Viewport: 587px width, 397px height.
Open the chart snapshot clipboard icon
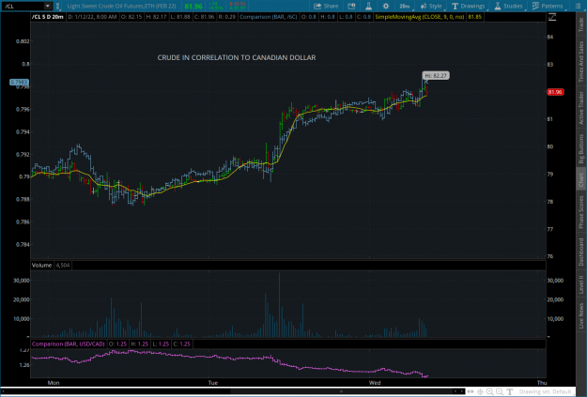point(351,6)
